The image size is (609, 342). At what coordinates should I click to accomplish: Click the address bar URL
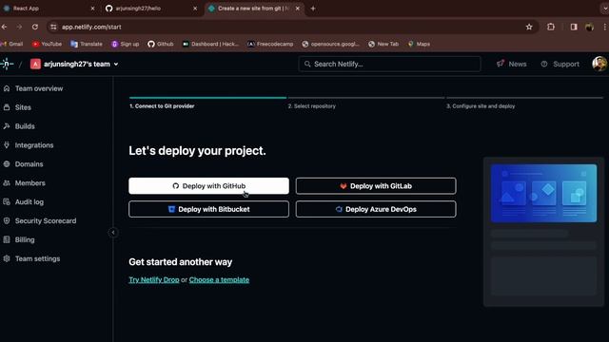91,28
